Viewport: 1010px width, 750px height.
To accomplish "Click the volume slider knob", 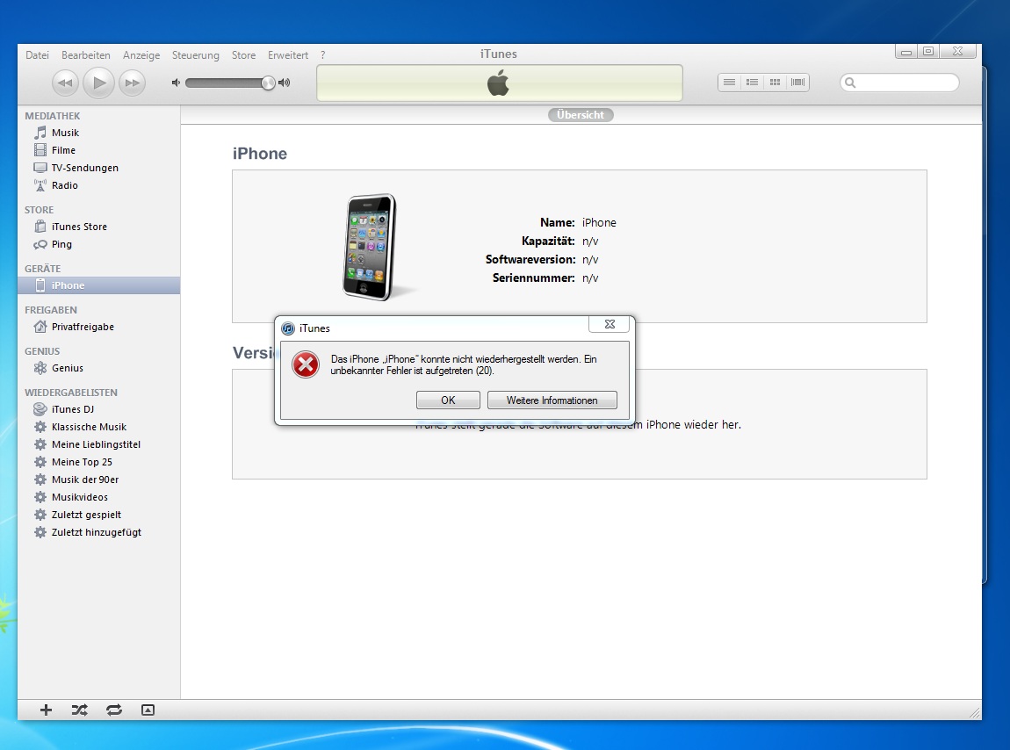I will (x=268, y=83).
